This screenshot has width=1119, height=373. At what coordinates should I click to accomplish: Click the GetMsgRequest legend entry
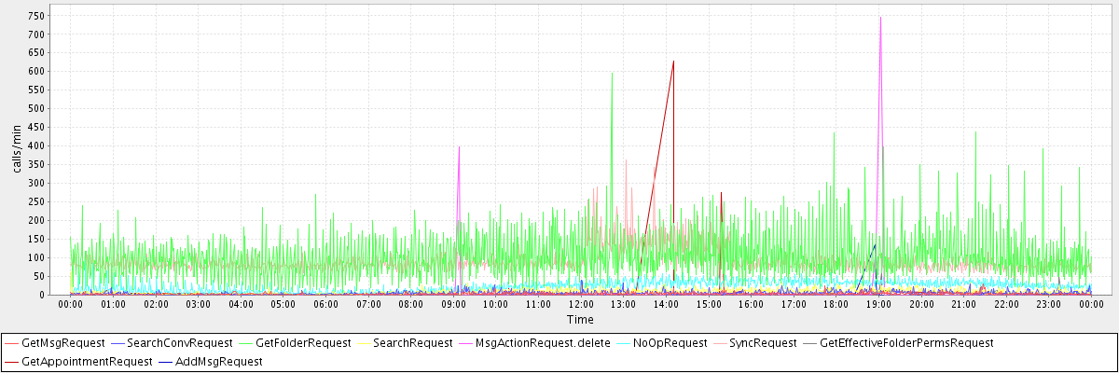[62, 343]
